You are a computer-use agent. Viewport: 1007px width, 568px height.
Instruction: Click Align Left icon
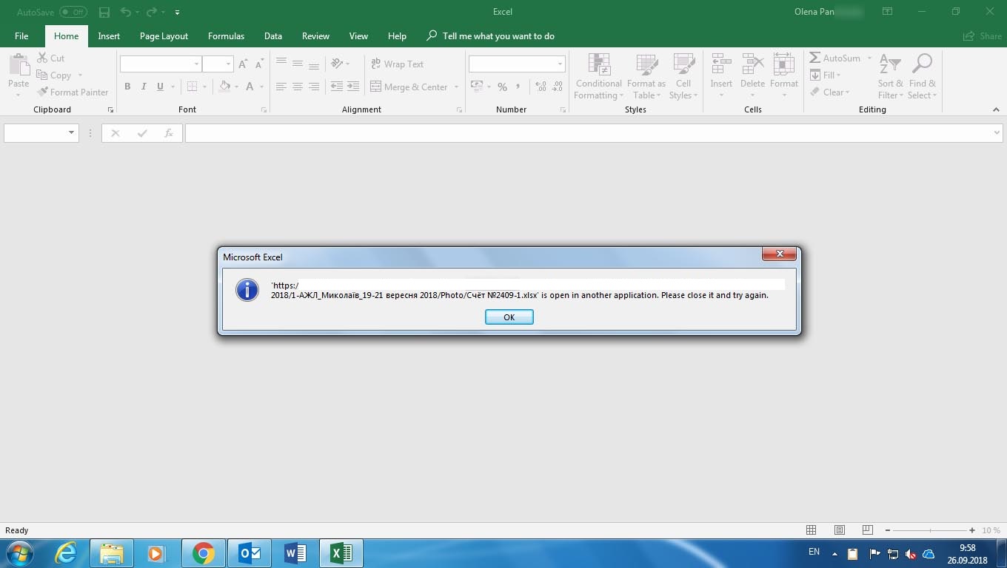coord(281,87)
